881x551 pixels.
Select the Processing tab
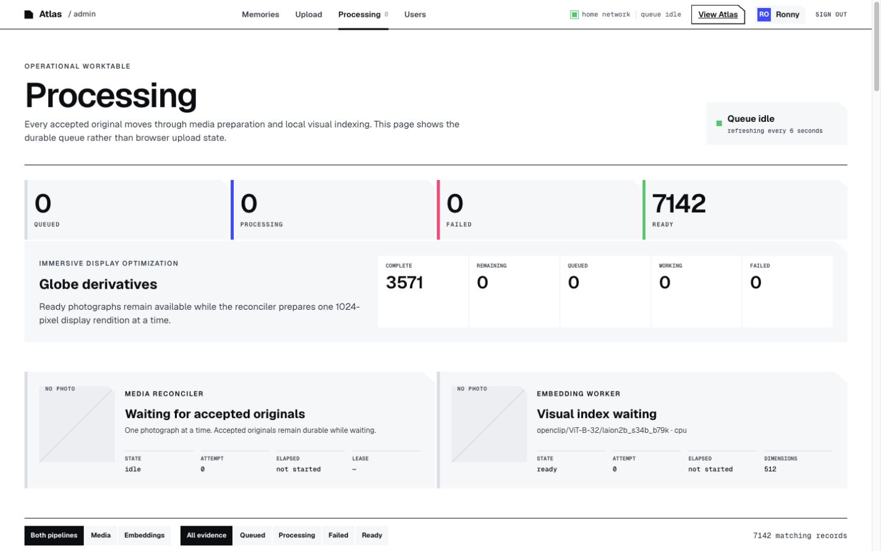[x=363, y=14]
